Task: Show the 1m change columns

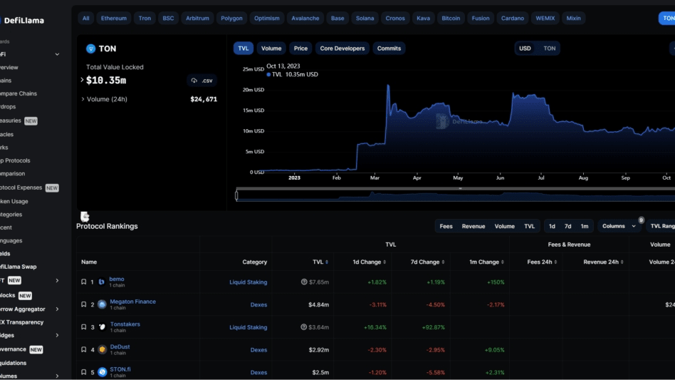Action: [x=584, y=226]
